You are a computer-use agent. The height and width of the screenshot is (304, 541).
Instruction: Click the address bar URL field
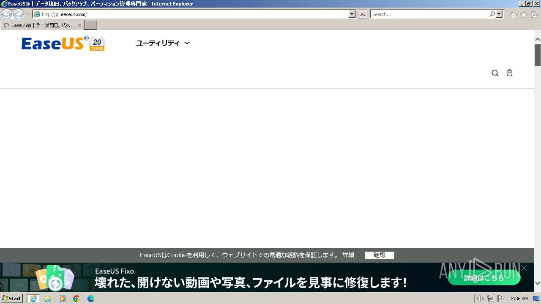(194, 14)
